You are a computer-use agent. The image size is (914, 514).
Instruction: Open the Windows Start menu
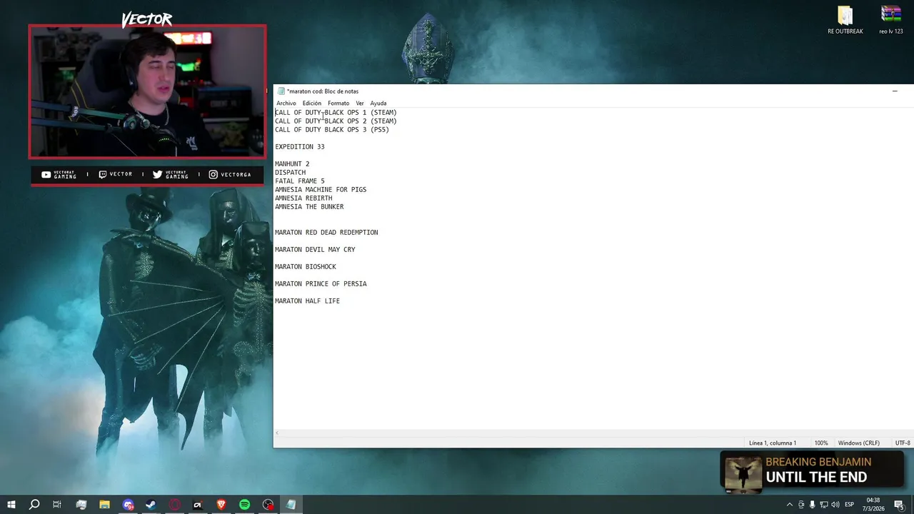click(11, 505)
